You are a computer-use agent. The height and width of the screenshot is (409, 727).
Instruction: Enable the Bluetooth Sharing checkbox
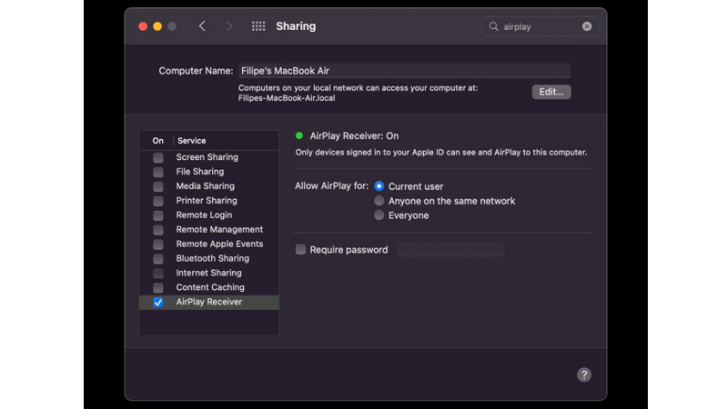coord(158,258)
